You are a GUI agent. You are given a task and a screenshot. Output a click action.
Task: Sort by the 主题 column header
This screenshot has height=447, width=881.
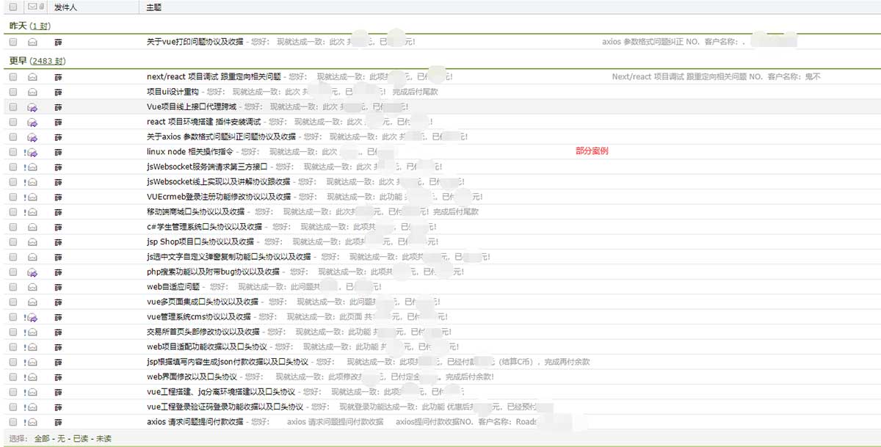point(154,7)
